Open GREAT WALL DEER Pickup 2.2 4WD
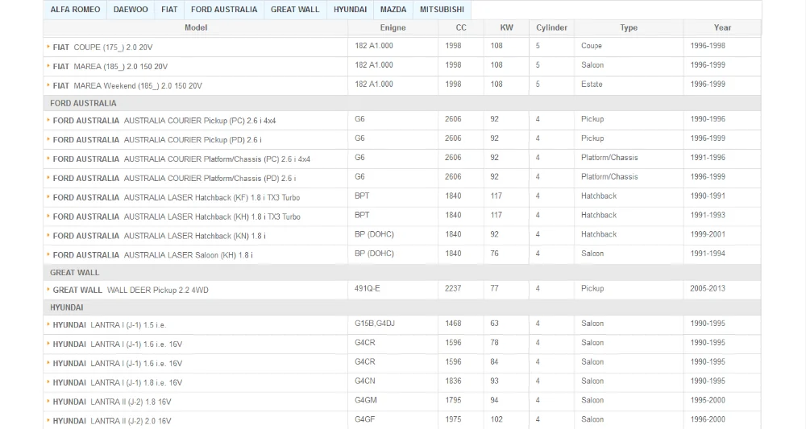 click(131, 290)
